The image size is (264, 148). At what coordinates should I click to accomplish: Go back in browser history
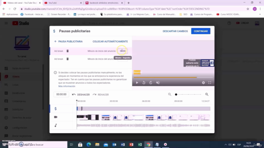(x=4, y=9)
